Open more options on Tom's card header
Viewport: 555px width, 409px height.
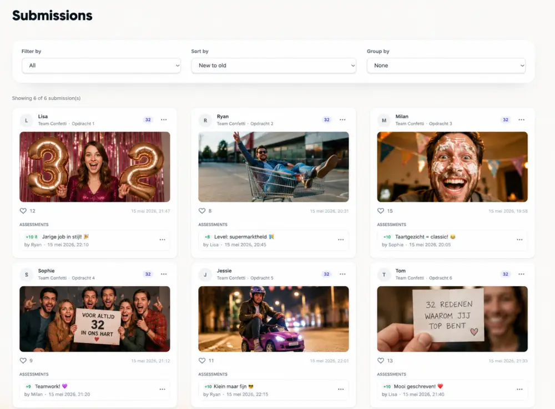521,274
